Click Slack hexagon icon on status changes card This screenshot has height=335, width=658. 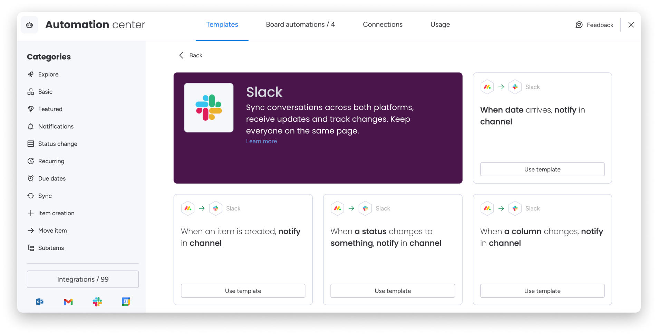click(365, 208)
